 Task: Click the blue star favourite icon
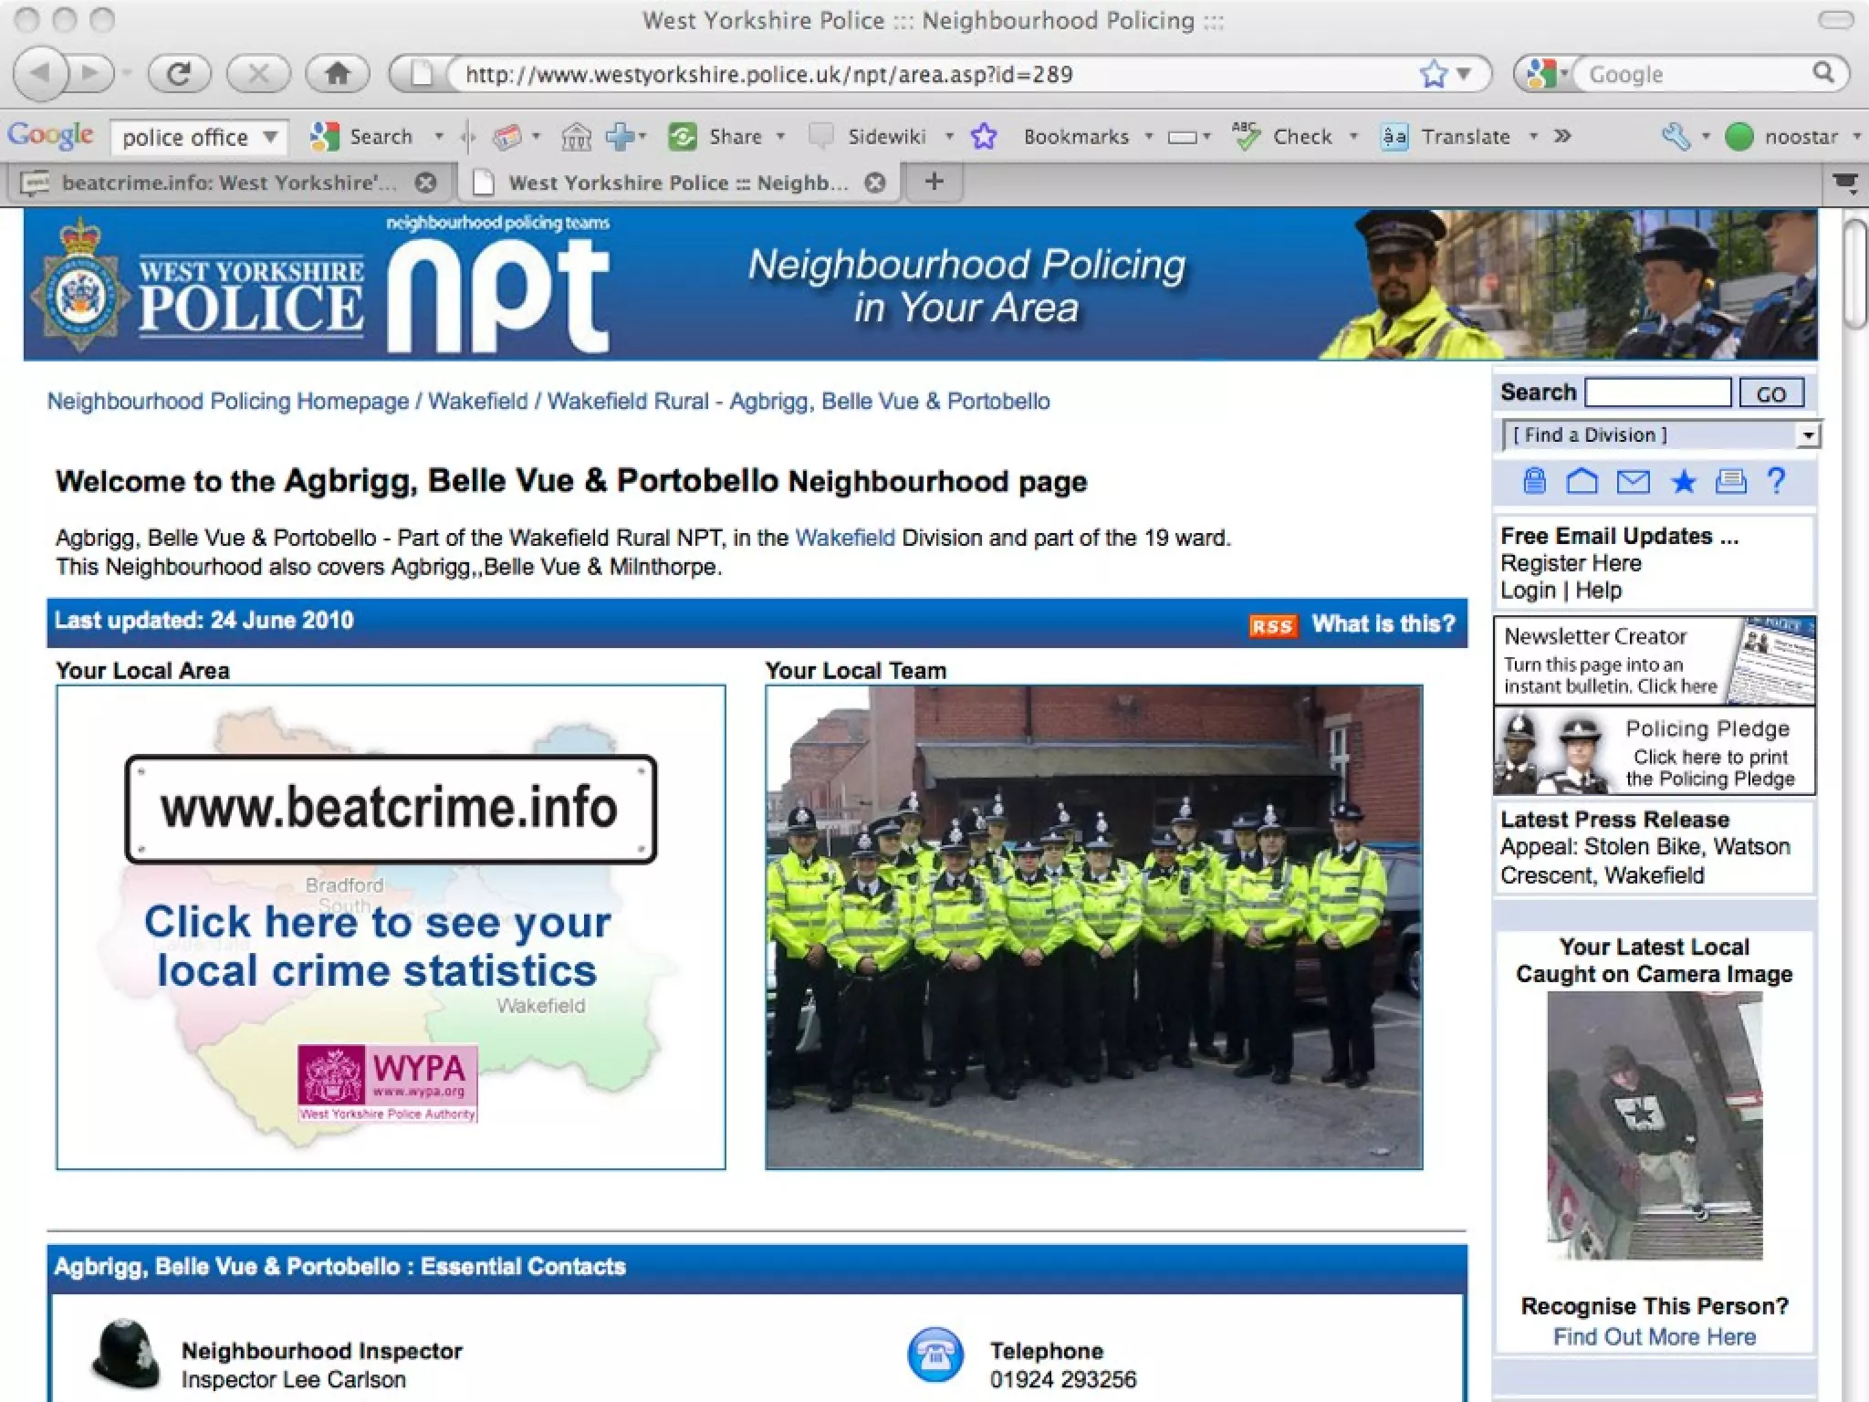click(x=1683, y=481)
